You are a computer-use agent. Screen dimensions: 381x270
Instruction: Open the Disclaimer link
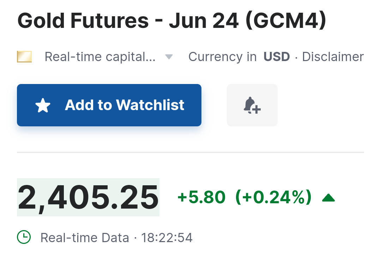[x=333, y=57]
